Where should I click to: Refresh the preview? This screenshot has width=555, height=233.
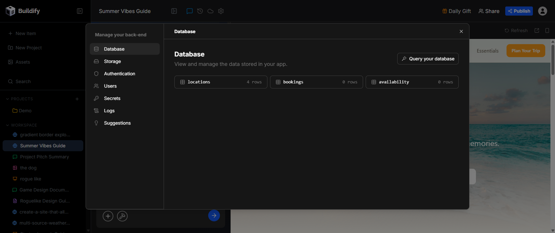point(516,31)
